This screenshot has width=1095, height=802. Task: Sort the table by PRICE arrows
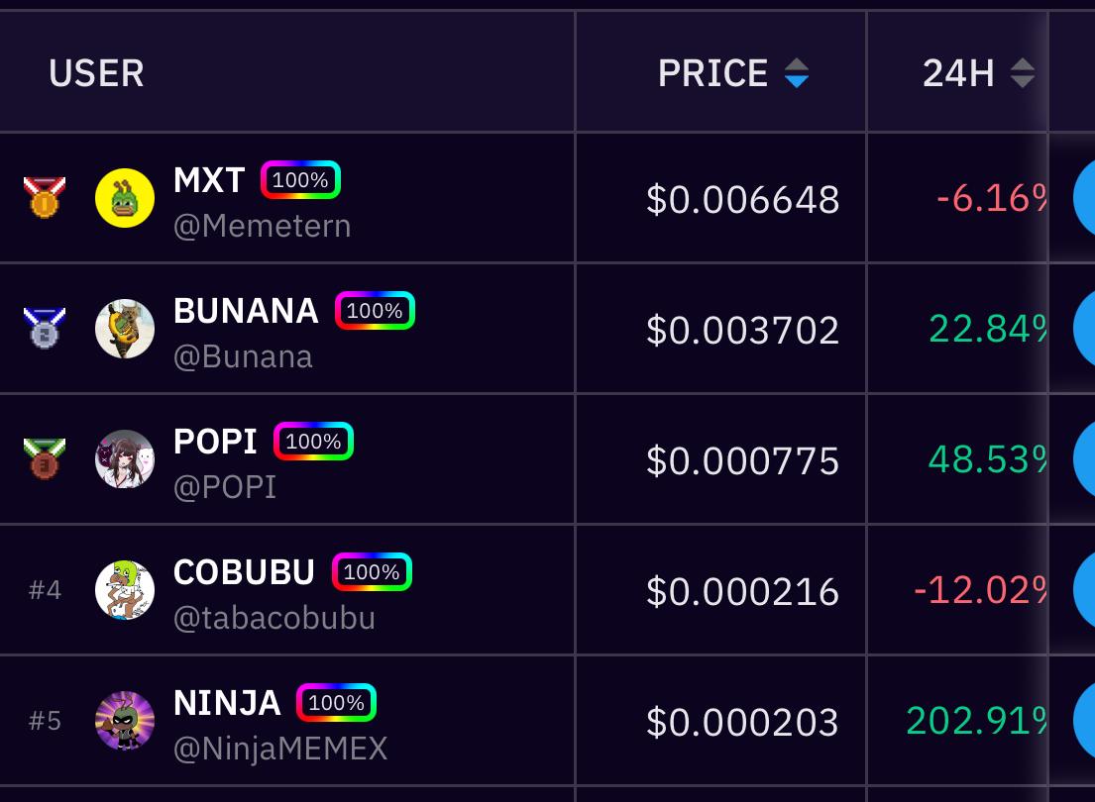point(797,73)
